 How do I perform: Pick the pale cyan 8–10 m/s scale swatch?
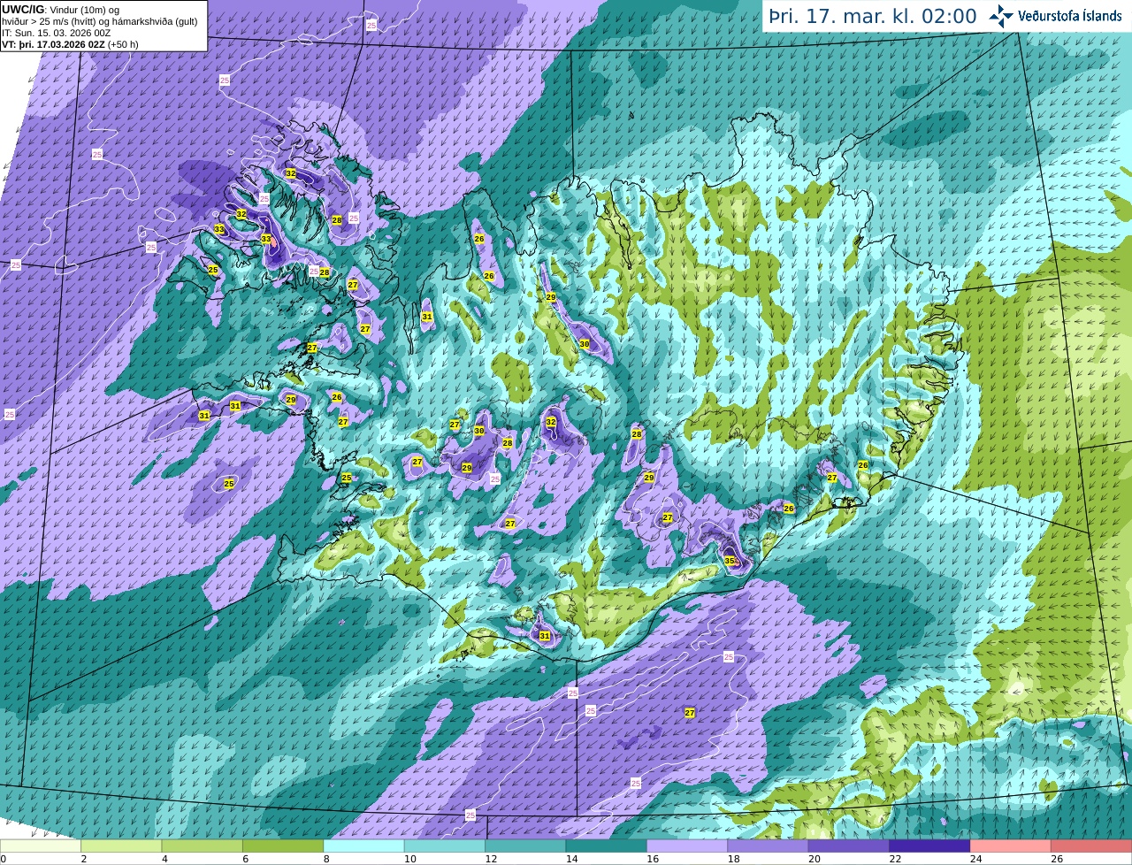click(x=364, y=846)
